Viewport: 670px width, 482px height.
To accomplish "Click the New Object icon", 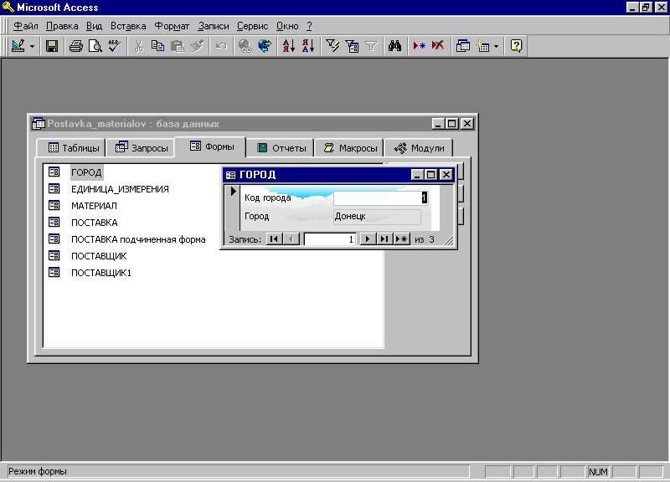I will point(483,46).
